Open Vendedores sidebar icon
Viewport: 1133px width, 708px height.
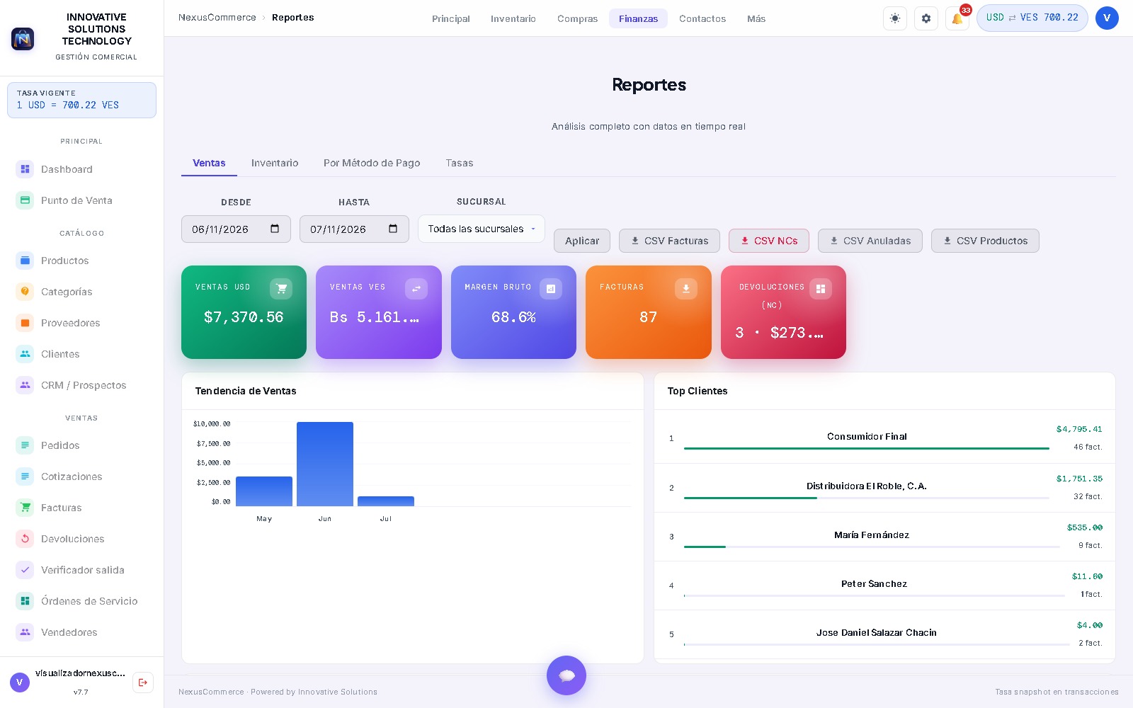click(25, 632)
